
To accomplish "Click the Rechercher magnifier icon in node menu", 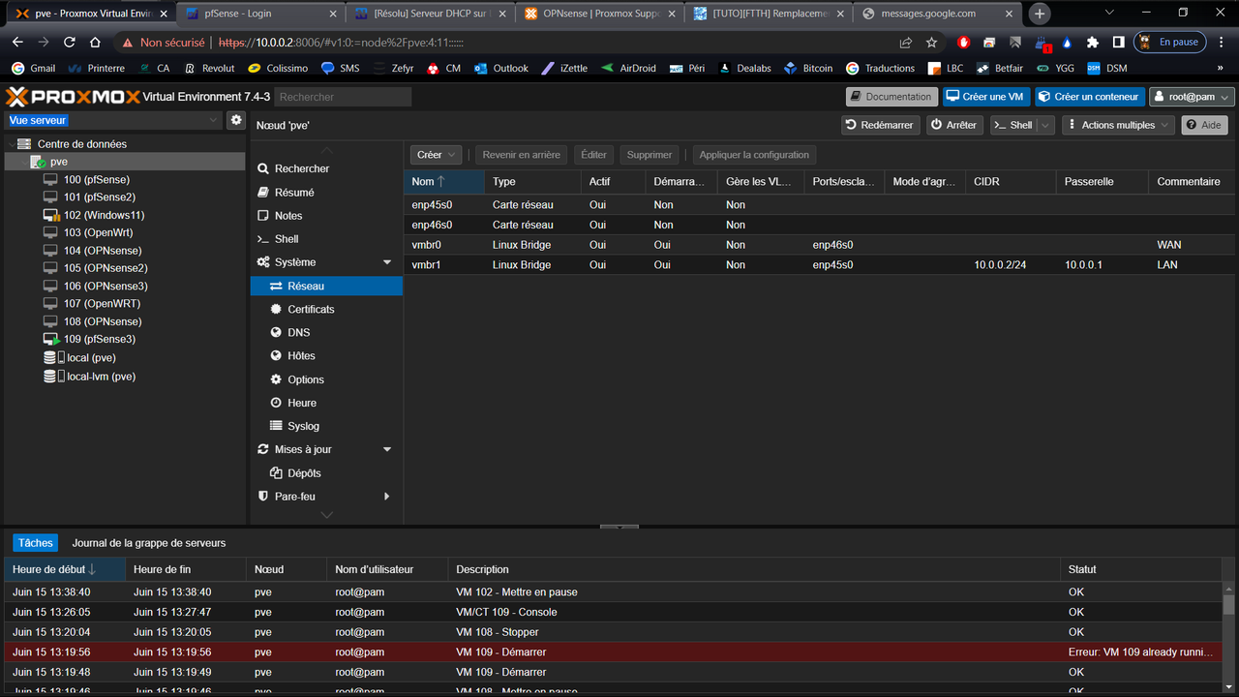I will (x=263, y=168).
